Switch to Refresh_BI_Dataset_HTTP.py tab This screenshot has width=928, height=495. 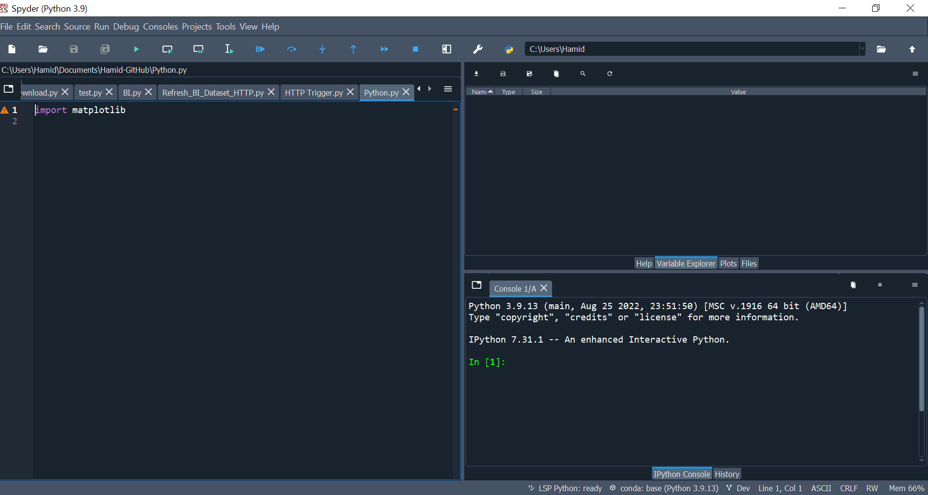pyautogui.click(x=213, y=93)
